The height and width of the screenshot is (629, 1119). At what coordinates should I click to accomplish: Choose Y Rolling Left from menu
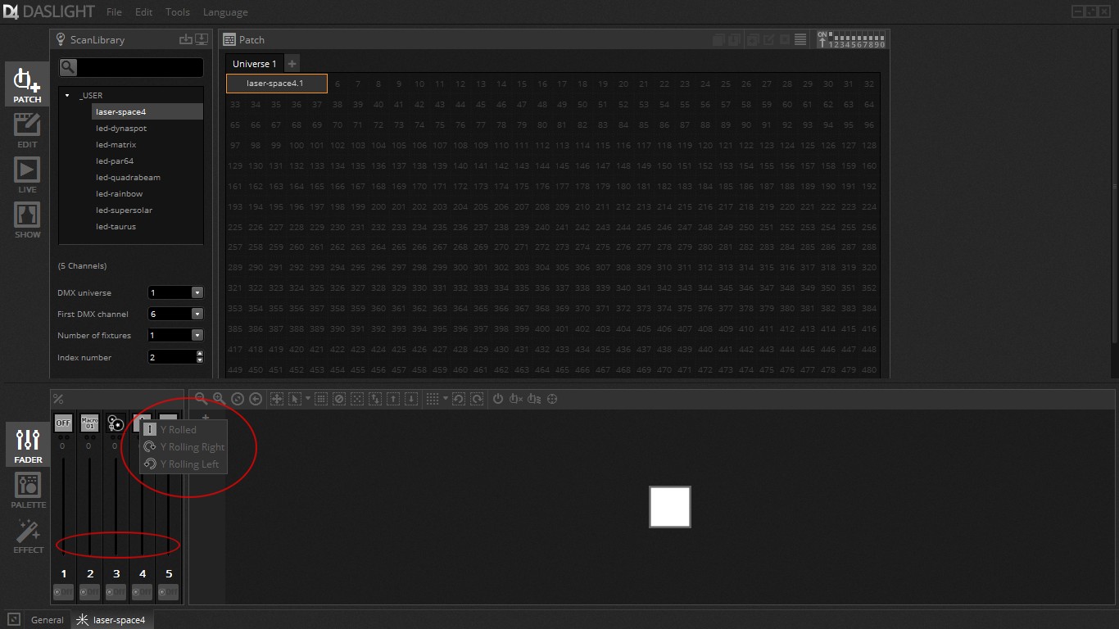(183, 464)
